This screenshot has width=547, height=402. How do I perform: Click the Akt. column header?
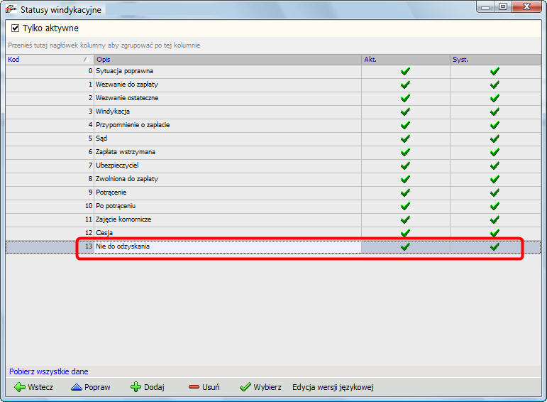click(x=406, y=60)
